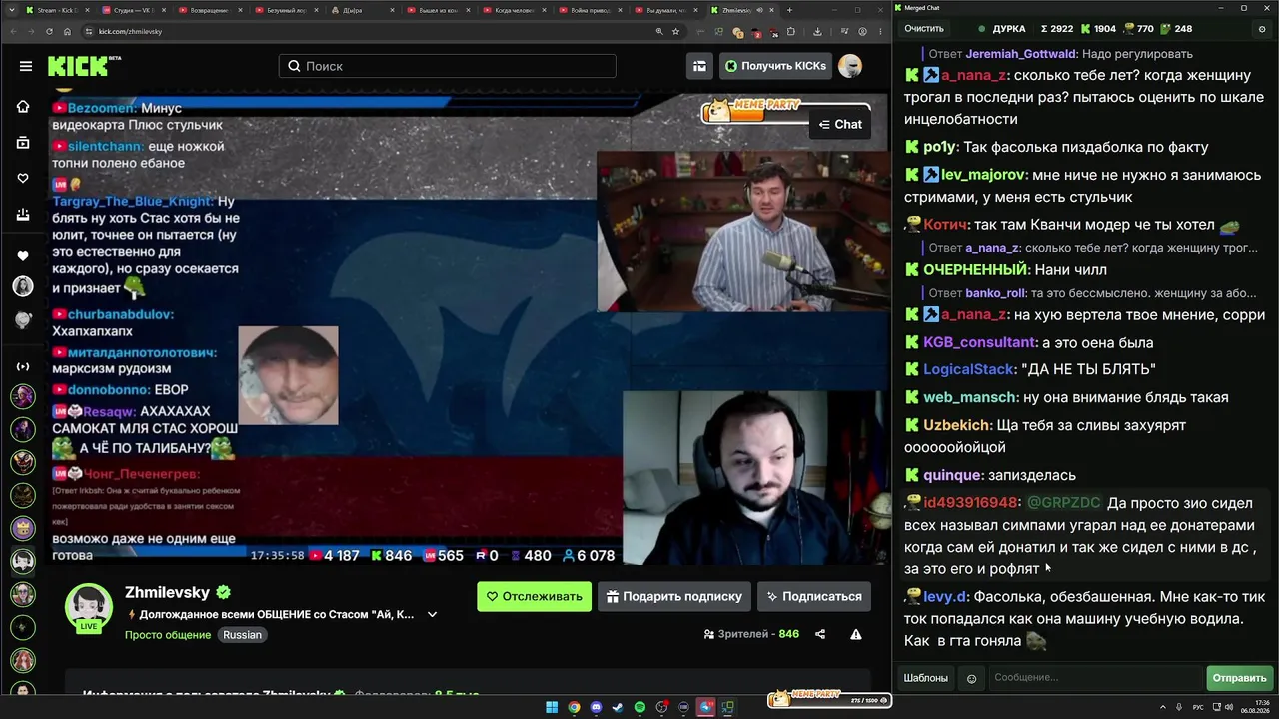Click the Зрителей - 846 viewer count

click(751, 634)
